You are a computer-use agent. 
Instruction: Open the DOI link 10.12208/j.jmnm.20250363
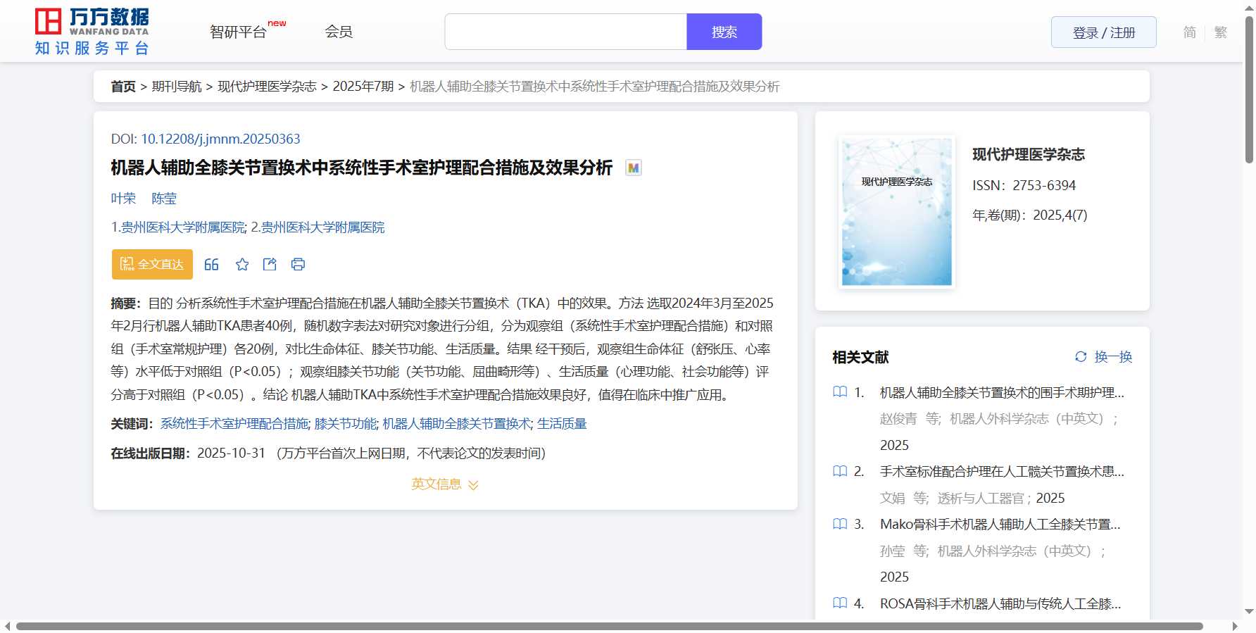(220, 139)
